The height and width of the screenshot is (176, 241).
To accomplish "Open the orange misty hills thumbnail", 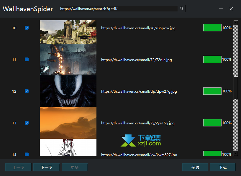I will click(x=68, y=123).
